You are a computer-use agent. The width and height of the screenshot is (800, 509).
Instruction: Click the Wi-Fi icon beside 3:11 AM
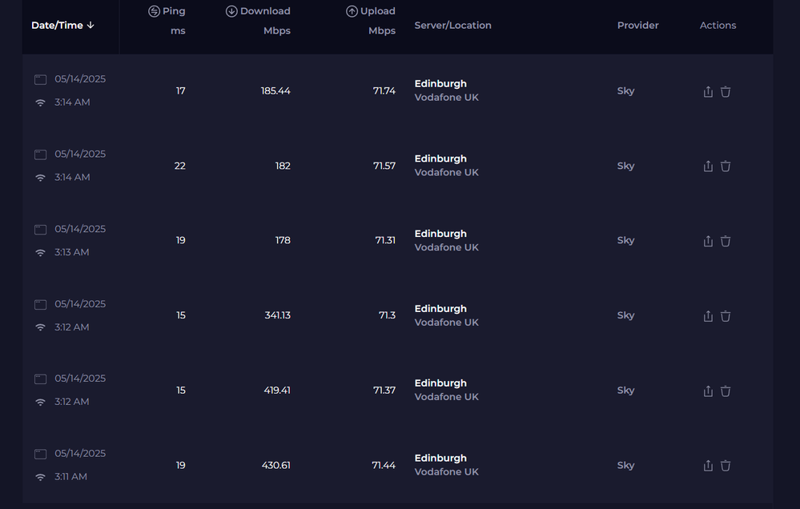coord(40,477)
